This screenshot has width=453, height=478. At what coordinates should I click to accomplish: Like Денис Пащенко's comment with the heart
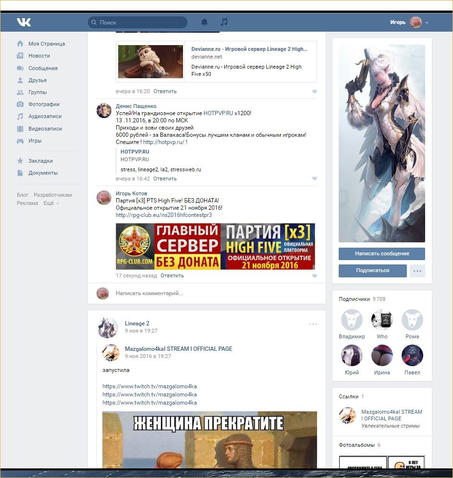pos(315,179)
